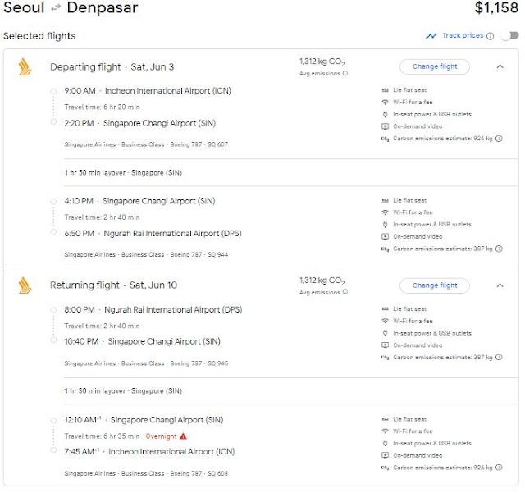This screenshot has height=493, width=525.
Task: Click the Track prices info icon
Action: 491,36
